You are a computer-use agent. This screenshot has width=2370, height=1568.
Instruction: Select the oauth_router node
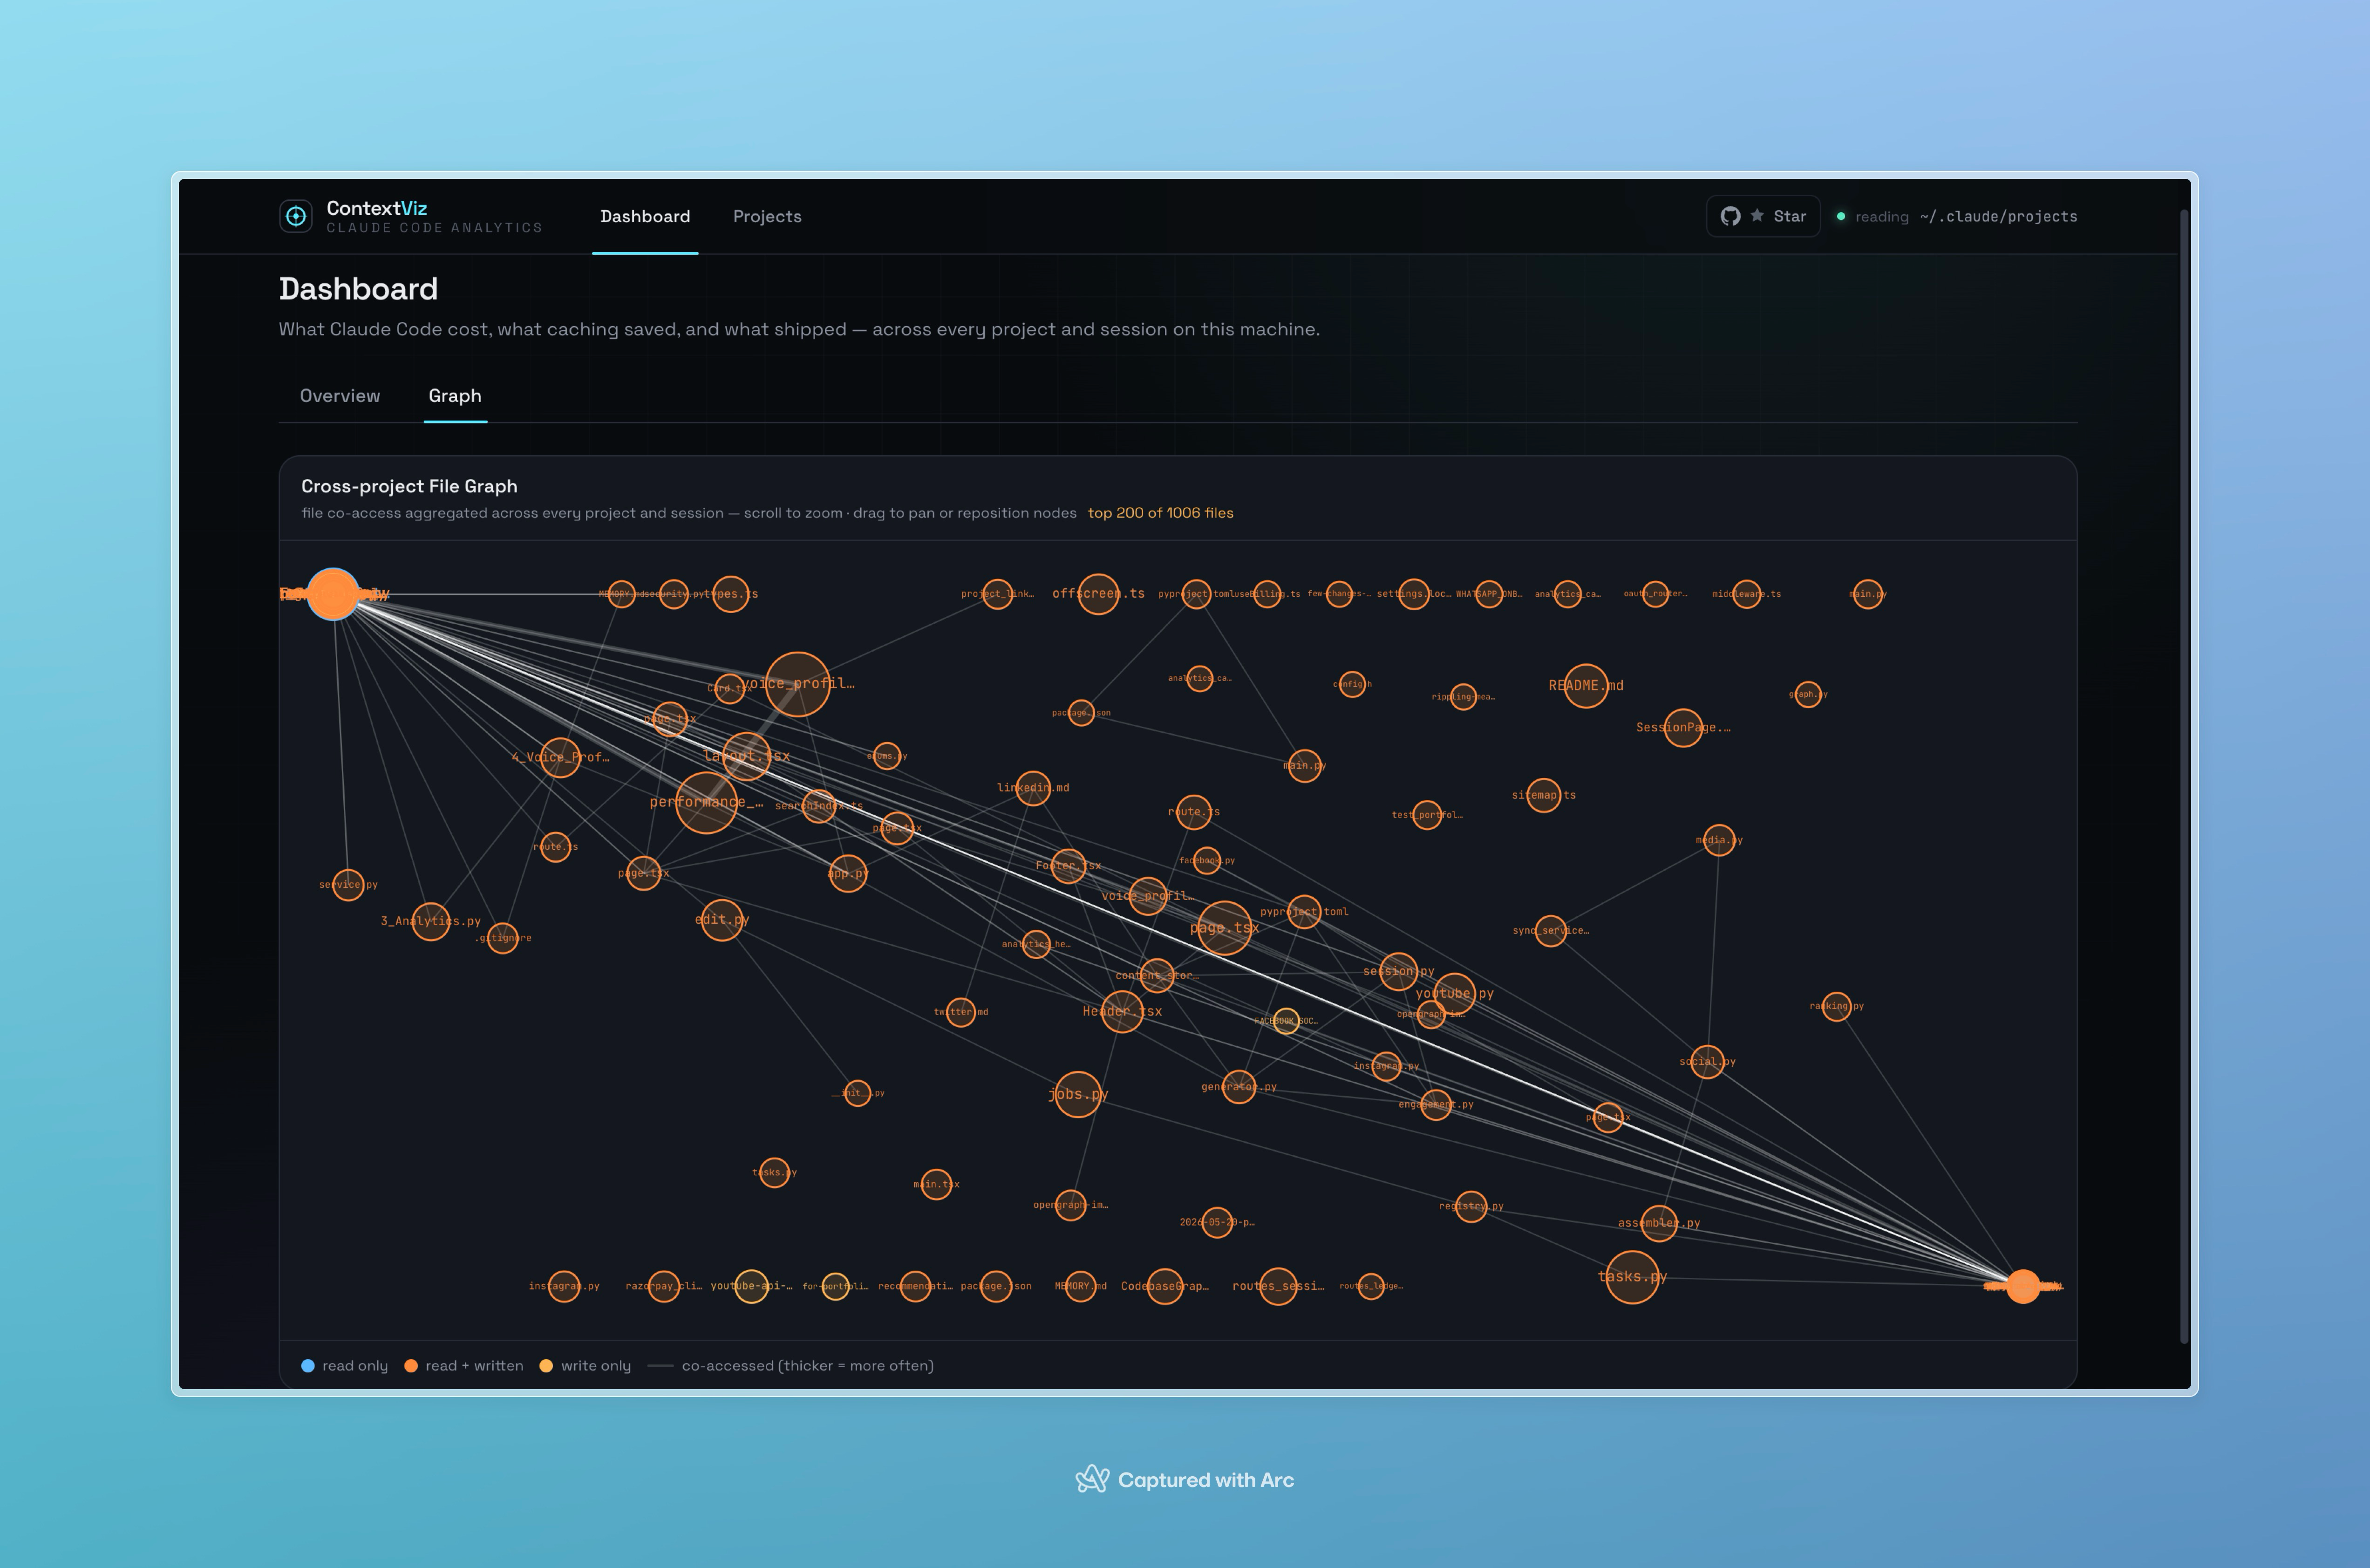(1655, 594)
